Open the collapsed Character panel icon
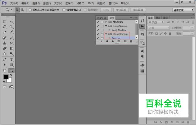Viewport: 196px width, 125px height. pyautogui.click(x=142, y=51)
